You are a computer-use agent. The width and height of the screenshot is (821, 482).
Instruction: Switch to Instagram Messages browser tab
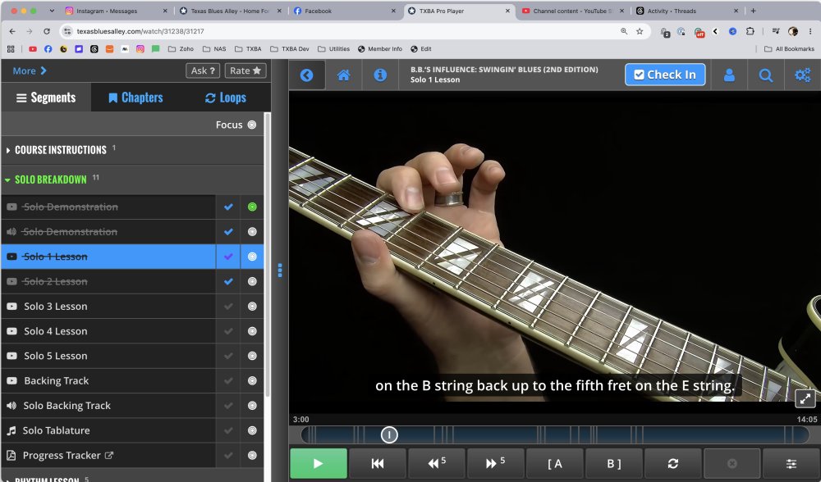coord(115,11)
